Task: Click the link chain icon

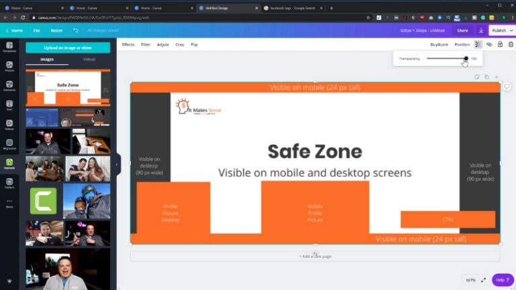Action: coord(489,44)
